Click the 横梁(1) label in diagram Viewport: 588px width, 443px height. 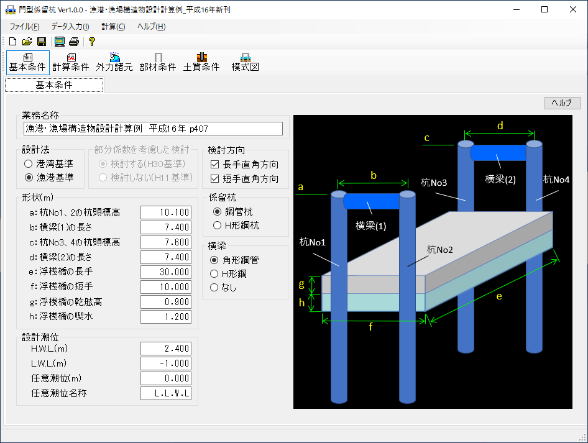(x=370, y=226)
